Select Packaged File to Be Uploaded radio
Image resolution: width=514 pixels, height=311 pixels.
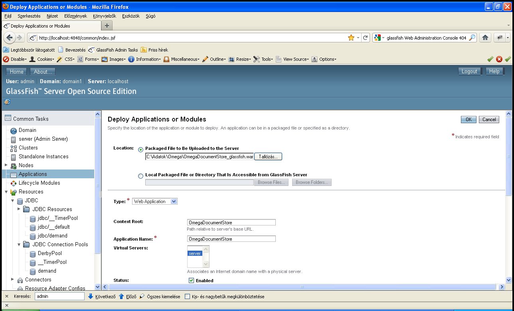click(x=140, y=150)
